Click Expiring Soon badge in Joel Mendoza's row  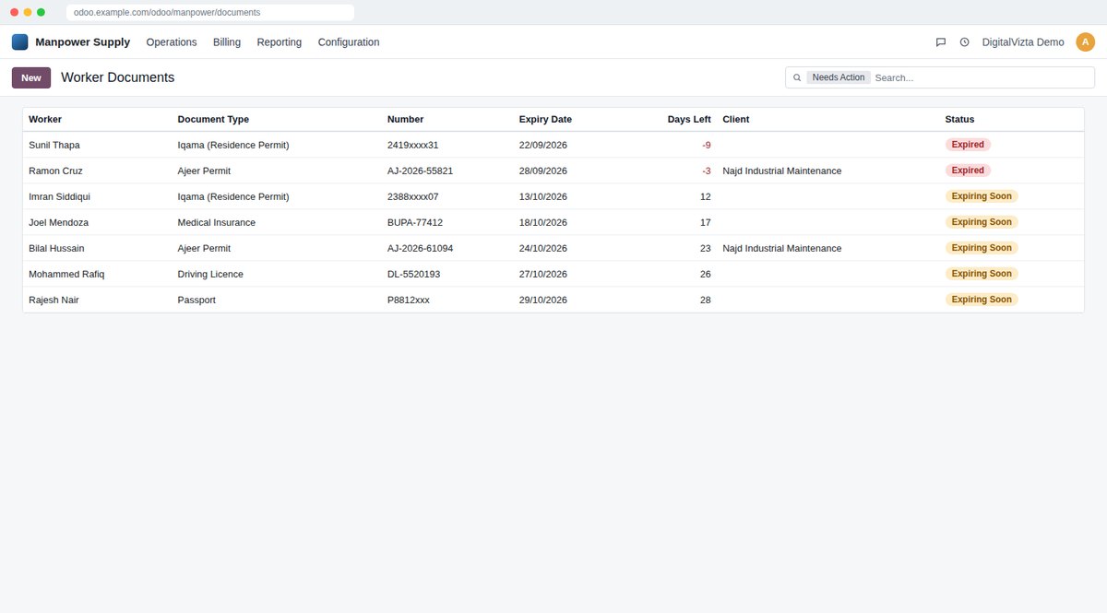(x=982, y=222)
